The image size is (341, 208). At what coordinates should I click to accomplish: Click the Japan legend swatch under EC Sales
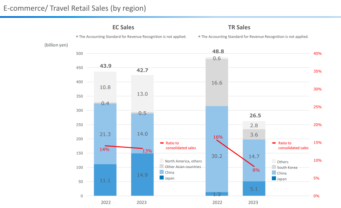(162, 178)
